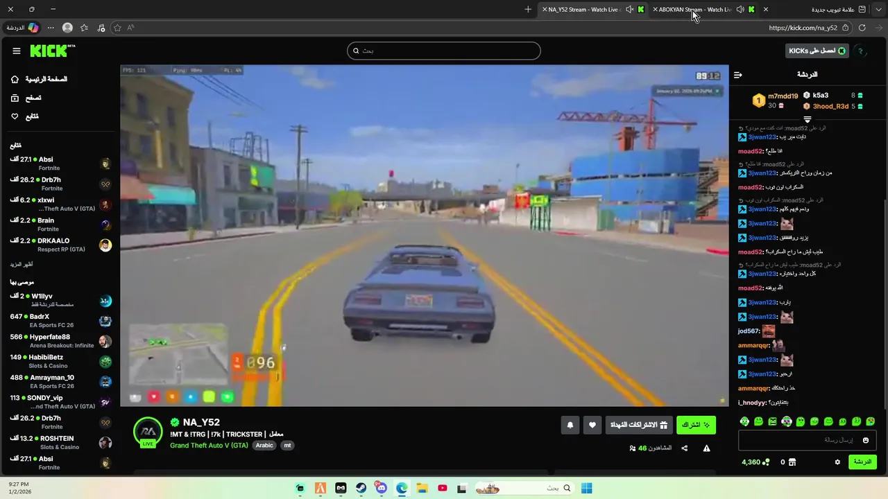Open emoji picker in chat box

point(866,440)
